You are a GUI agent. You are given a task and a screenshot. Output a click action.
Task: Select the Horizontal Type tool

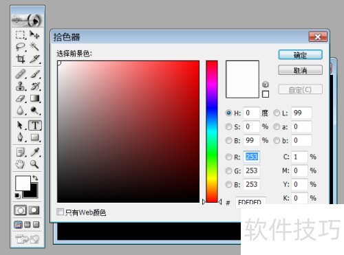pos(35,125)
